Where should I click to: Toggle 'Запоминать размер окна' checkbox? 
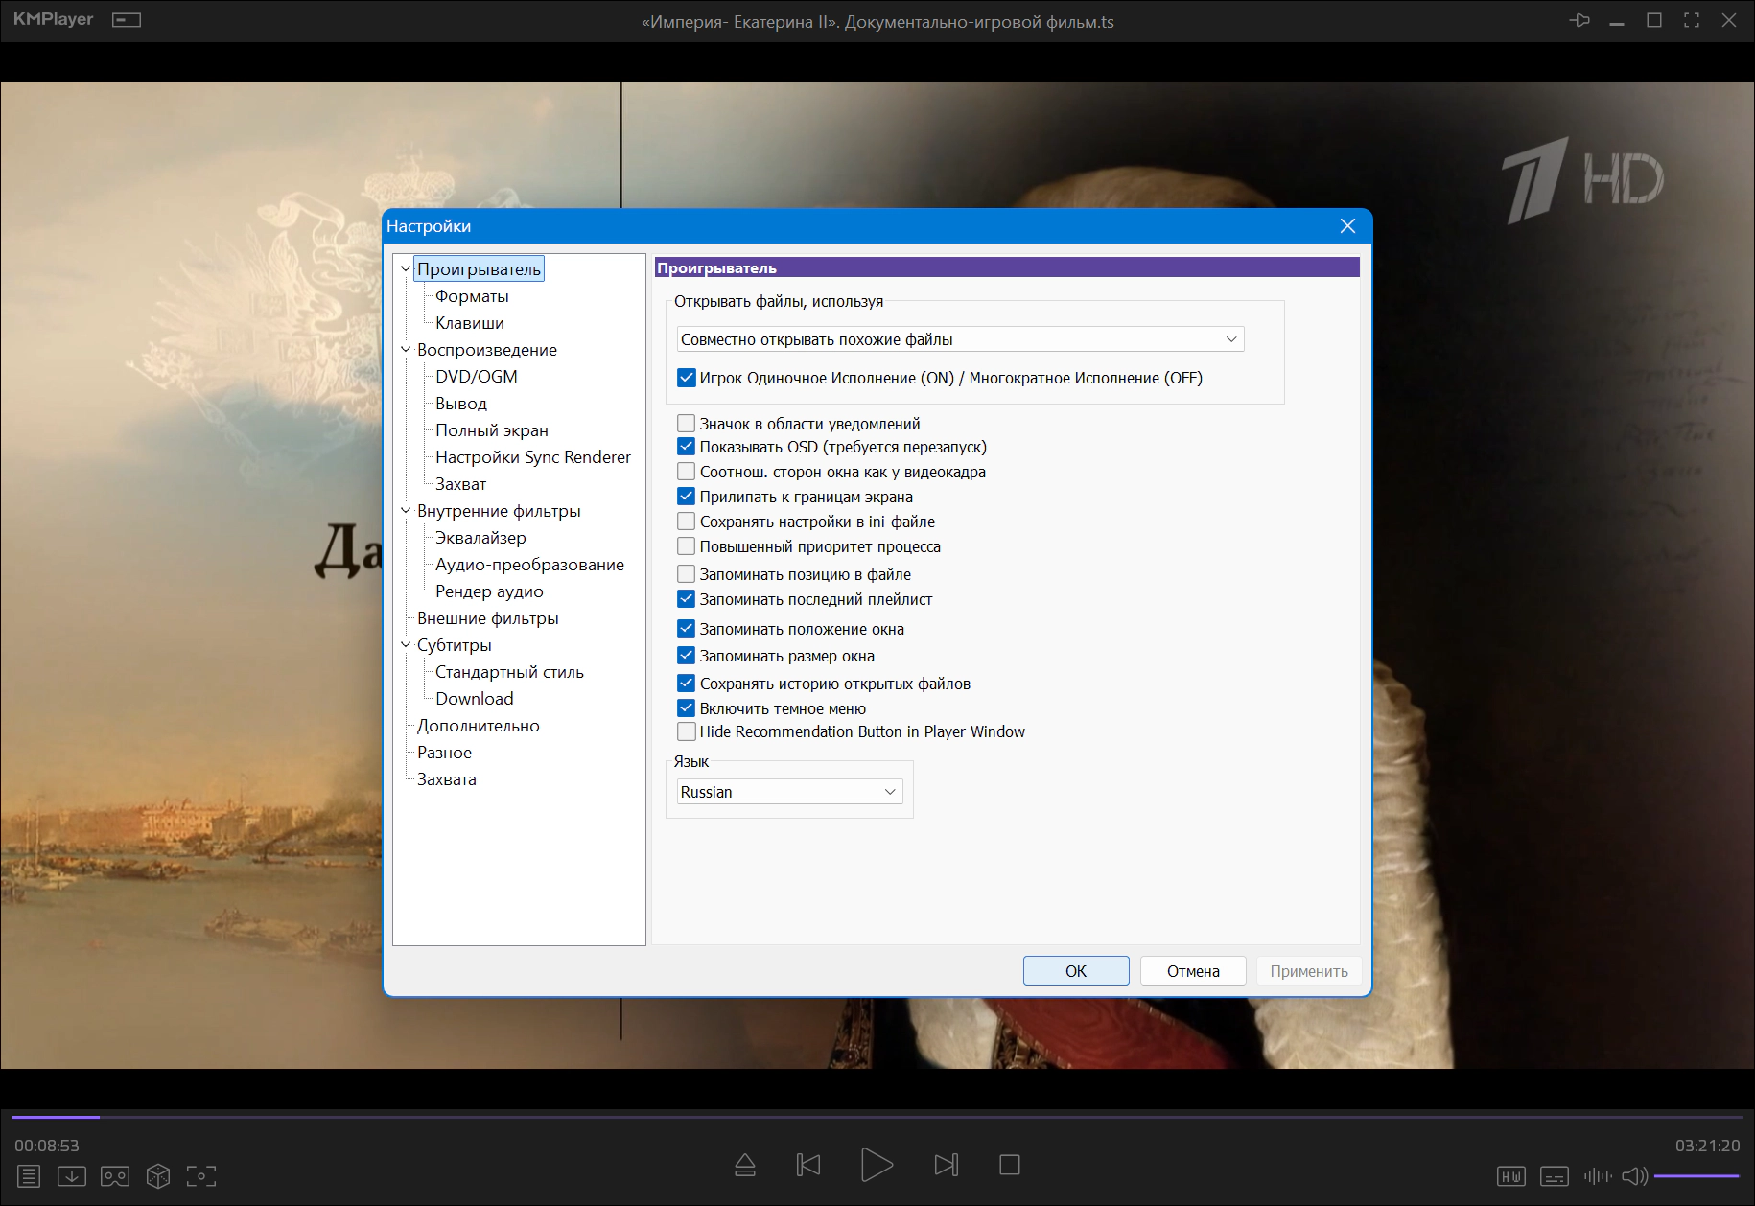point(687,656)
